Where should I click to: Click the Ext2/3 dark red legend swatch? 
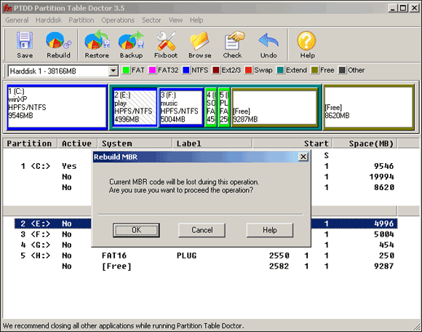pyautogui.click(x=216, y=71)
